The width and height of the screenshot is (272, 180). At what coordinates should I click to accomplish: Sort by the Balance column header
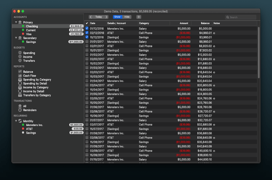(x=202, y=23)
